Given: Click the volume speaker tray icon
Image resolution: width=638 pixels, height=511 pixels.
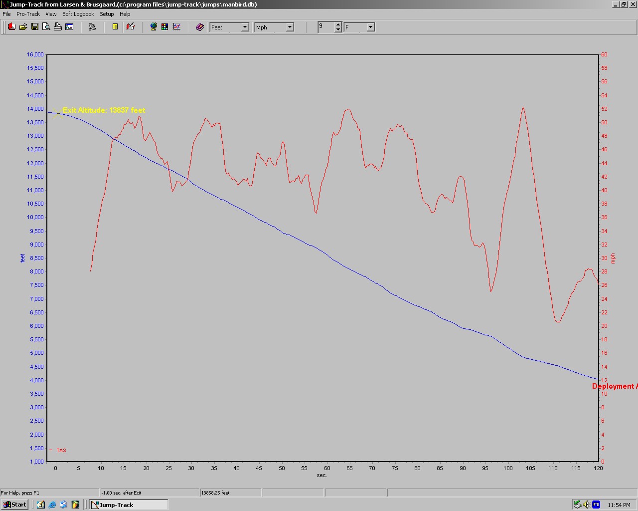Looking at the screenshot, I should [586, 505].
